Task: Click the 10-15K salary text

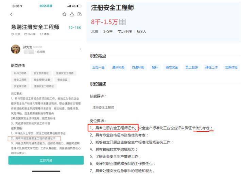Action: coord(75,28)
